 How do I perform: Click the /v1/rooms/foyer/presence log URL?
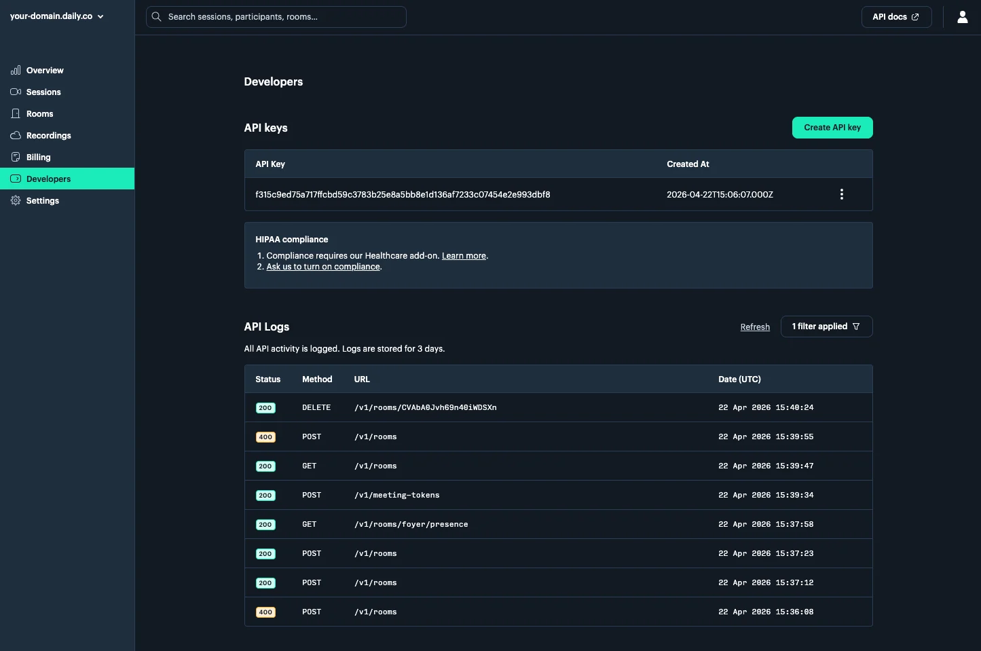point(411,524)
